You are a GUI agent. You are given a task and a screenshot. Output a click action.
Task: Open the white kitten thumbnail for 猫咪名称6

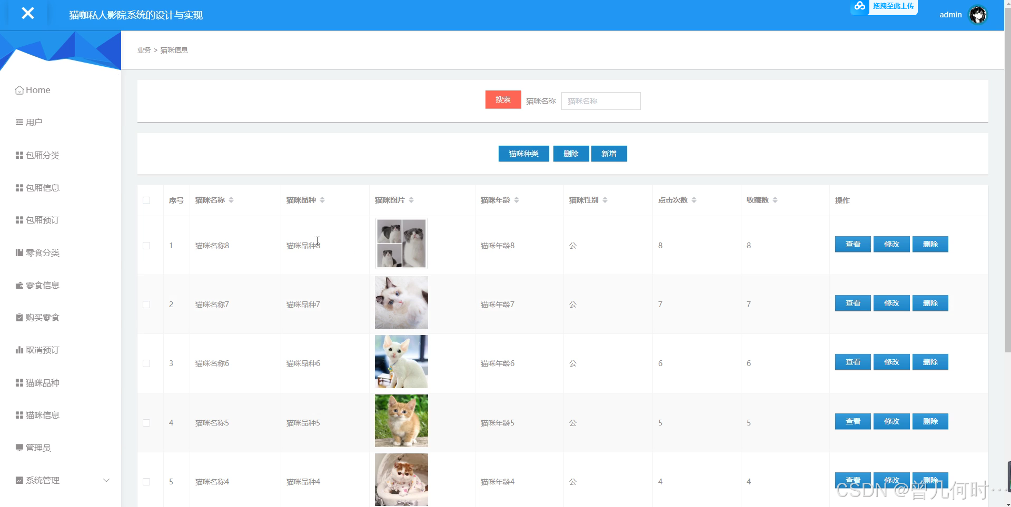[401, 362]
